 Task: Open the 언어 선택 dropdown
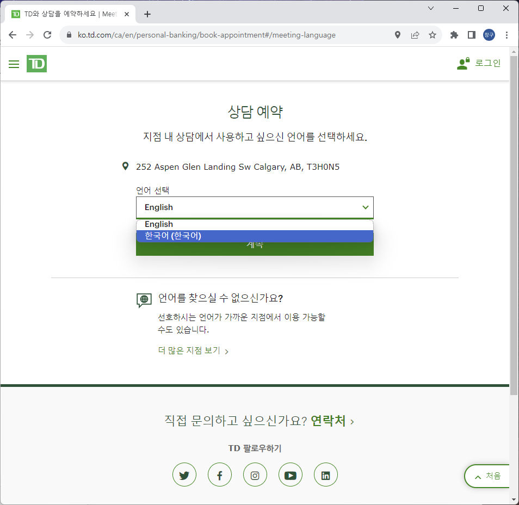(x=255, y=207)
